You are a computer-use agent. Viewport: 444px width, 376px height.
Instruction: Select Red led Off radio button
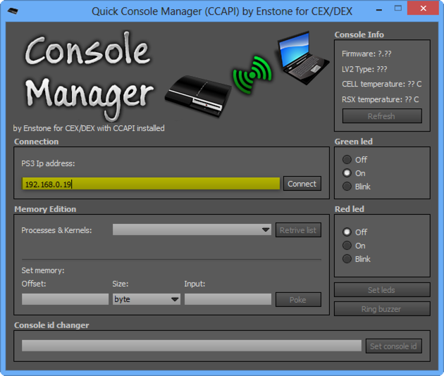pos(347,232)
